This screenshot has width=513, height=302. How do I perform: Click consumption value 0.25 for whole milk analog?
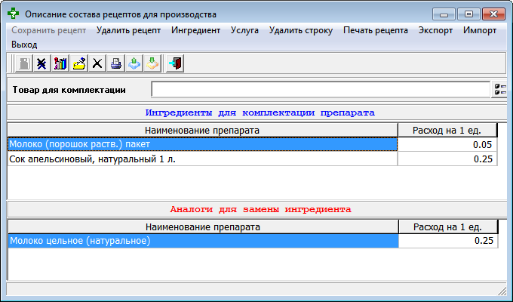448,241
